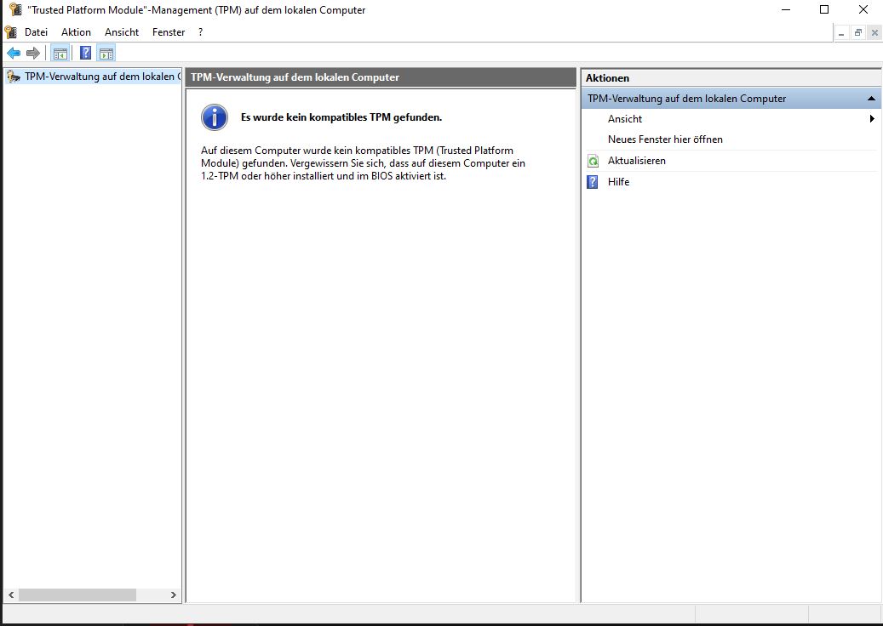This screenshot has height=626, width=883.
Task: Click the Hilfe question mark icon in Aktionen
Action: coord(593,182)
